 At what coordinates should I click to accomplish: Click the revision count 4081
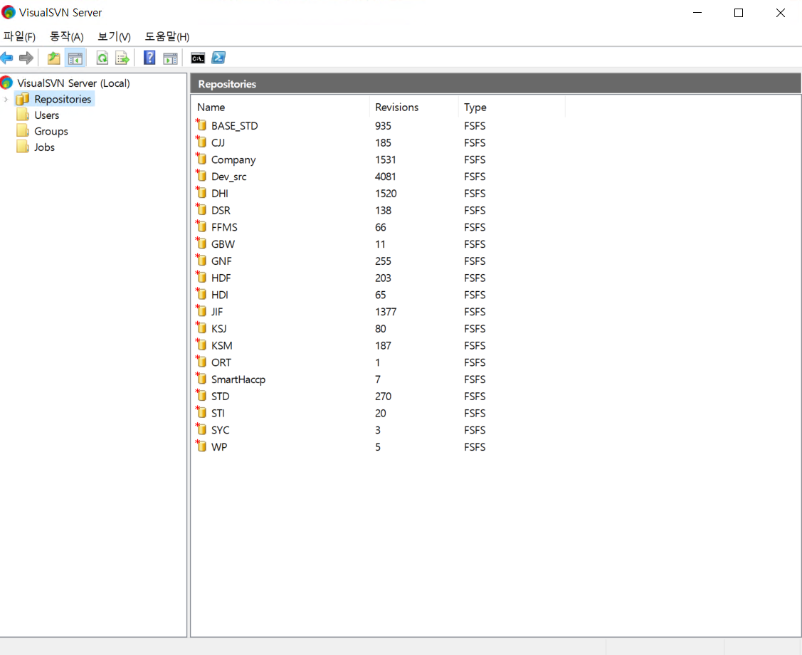click(x=385, y=177)
